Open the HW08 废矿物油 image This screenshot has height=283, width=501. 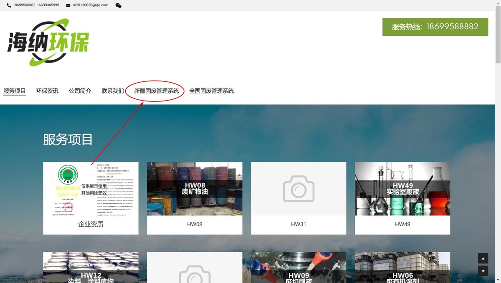195,189
